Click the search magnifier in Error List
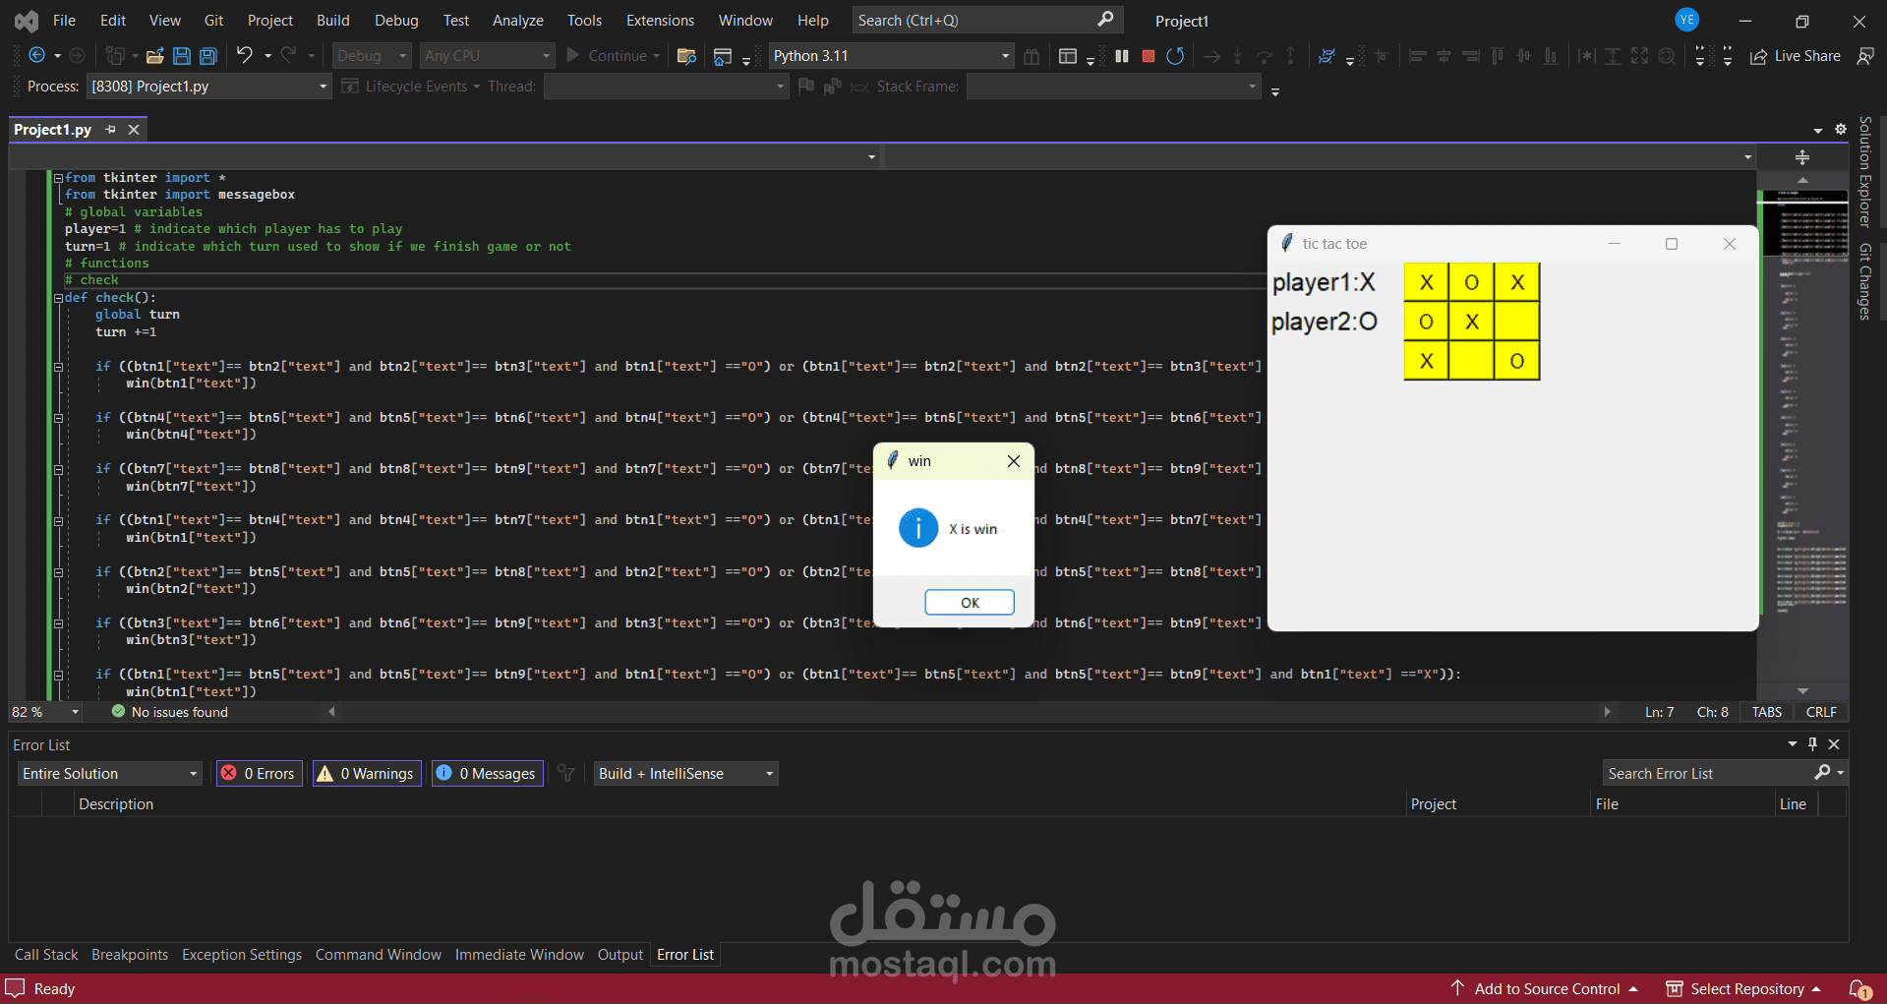The height and width of the screenshot is (1004, 1887). pos(1822,773)
